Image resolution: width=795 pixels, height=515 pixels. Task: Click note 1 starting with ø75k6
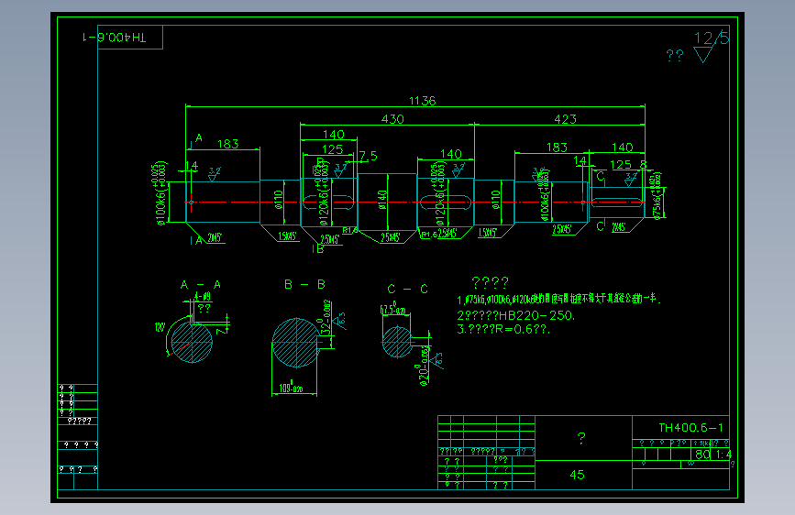tap(559, 299)
